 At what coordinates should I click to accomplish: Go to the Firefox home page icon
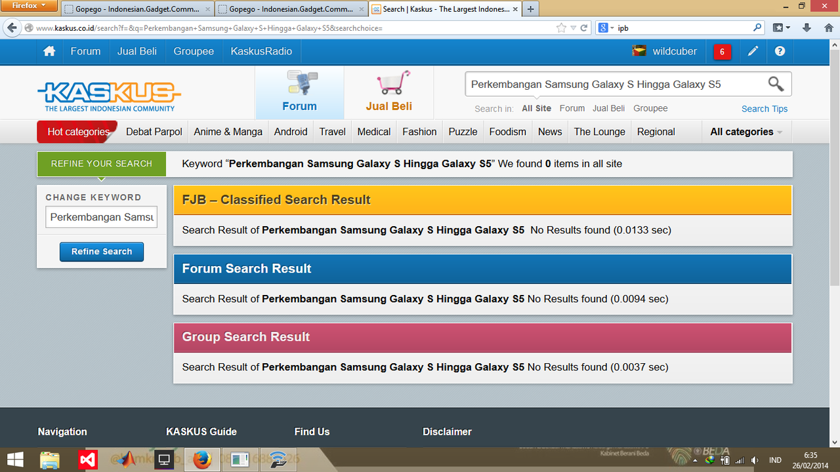[828, 28]
